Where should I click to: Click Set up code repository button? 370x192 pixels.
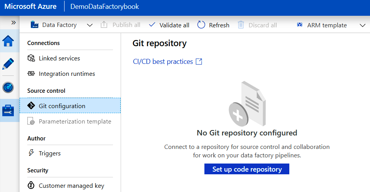247,169
